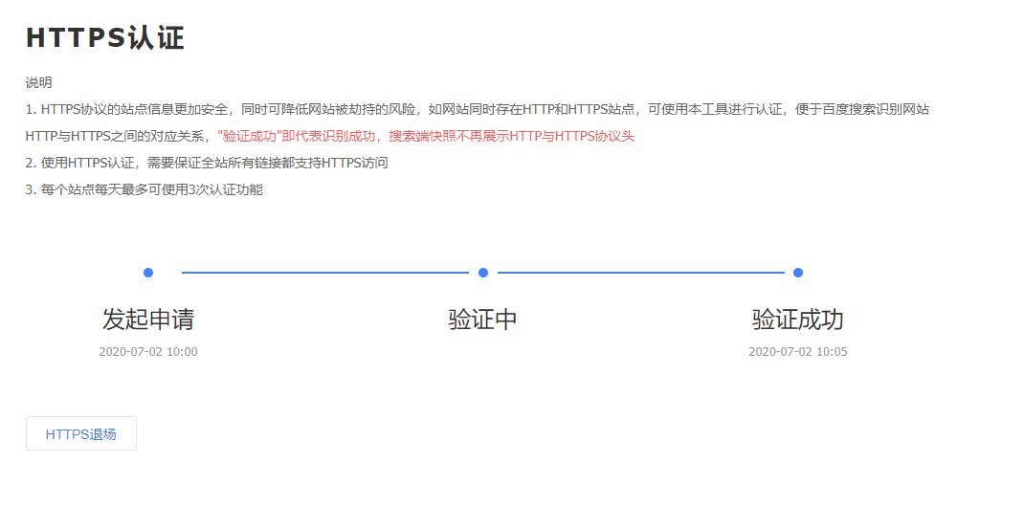Click the 验证中 step label
This screenshot has height=530, width=1024.
click(x=483, y=320)
